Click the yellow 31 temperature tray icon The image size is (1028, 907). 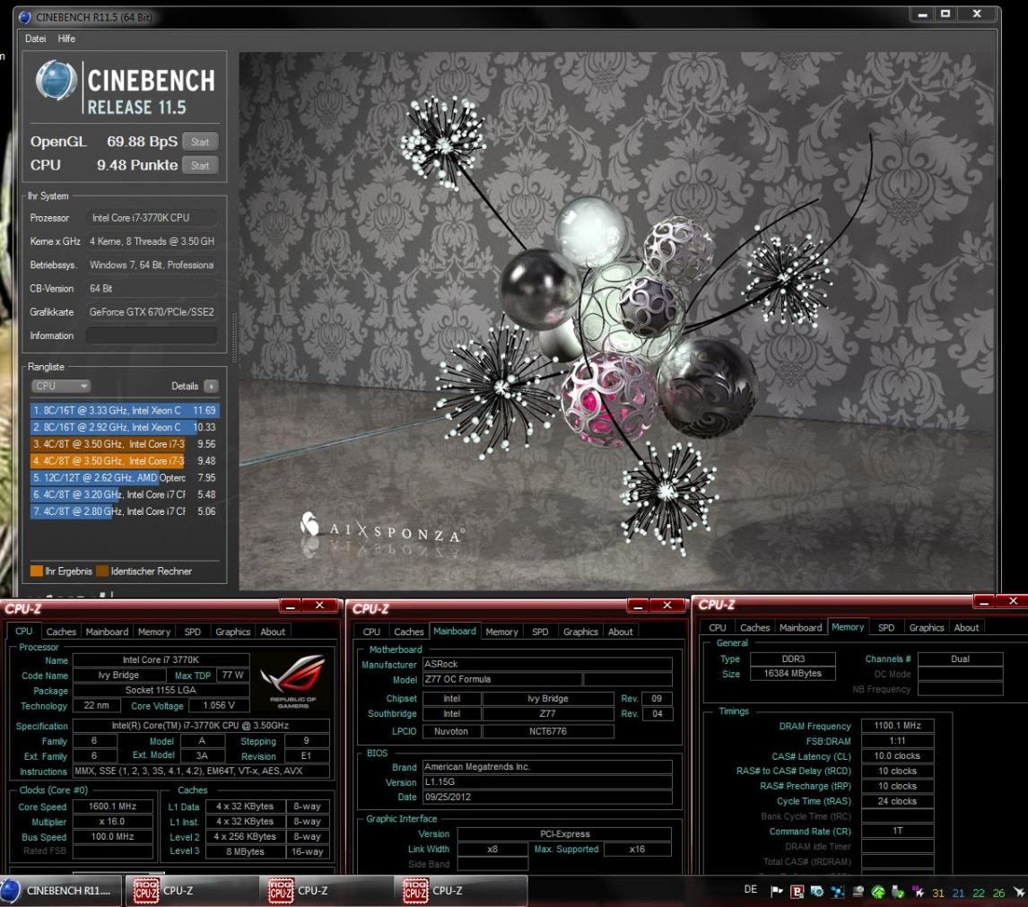(938, 893)
